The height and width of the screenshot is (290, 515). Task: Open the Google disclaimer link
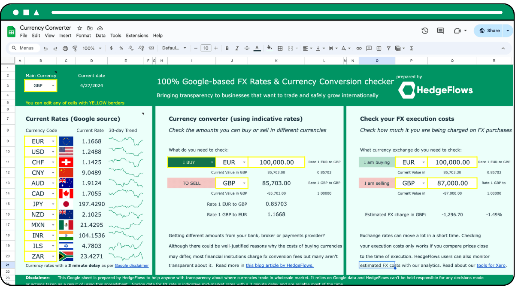pyautogui.click(x=132, y=266)
